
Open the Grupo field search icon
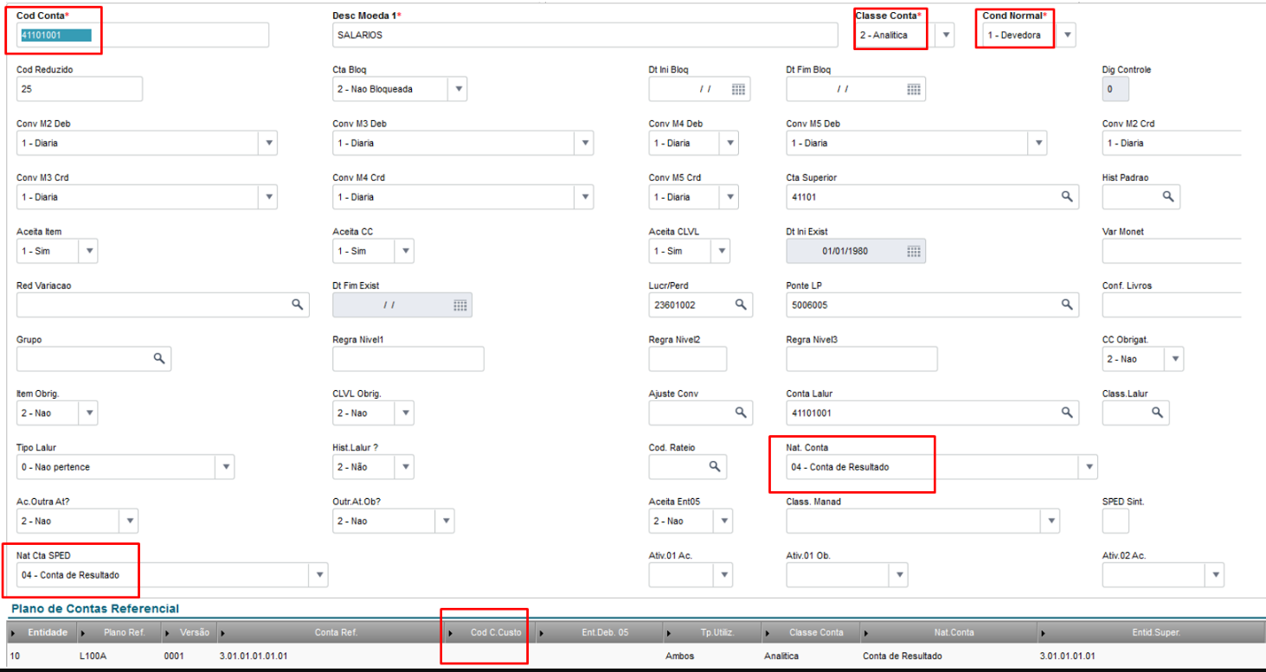click(x=159, y=358)
